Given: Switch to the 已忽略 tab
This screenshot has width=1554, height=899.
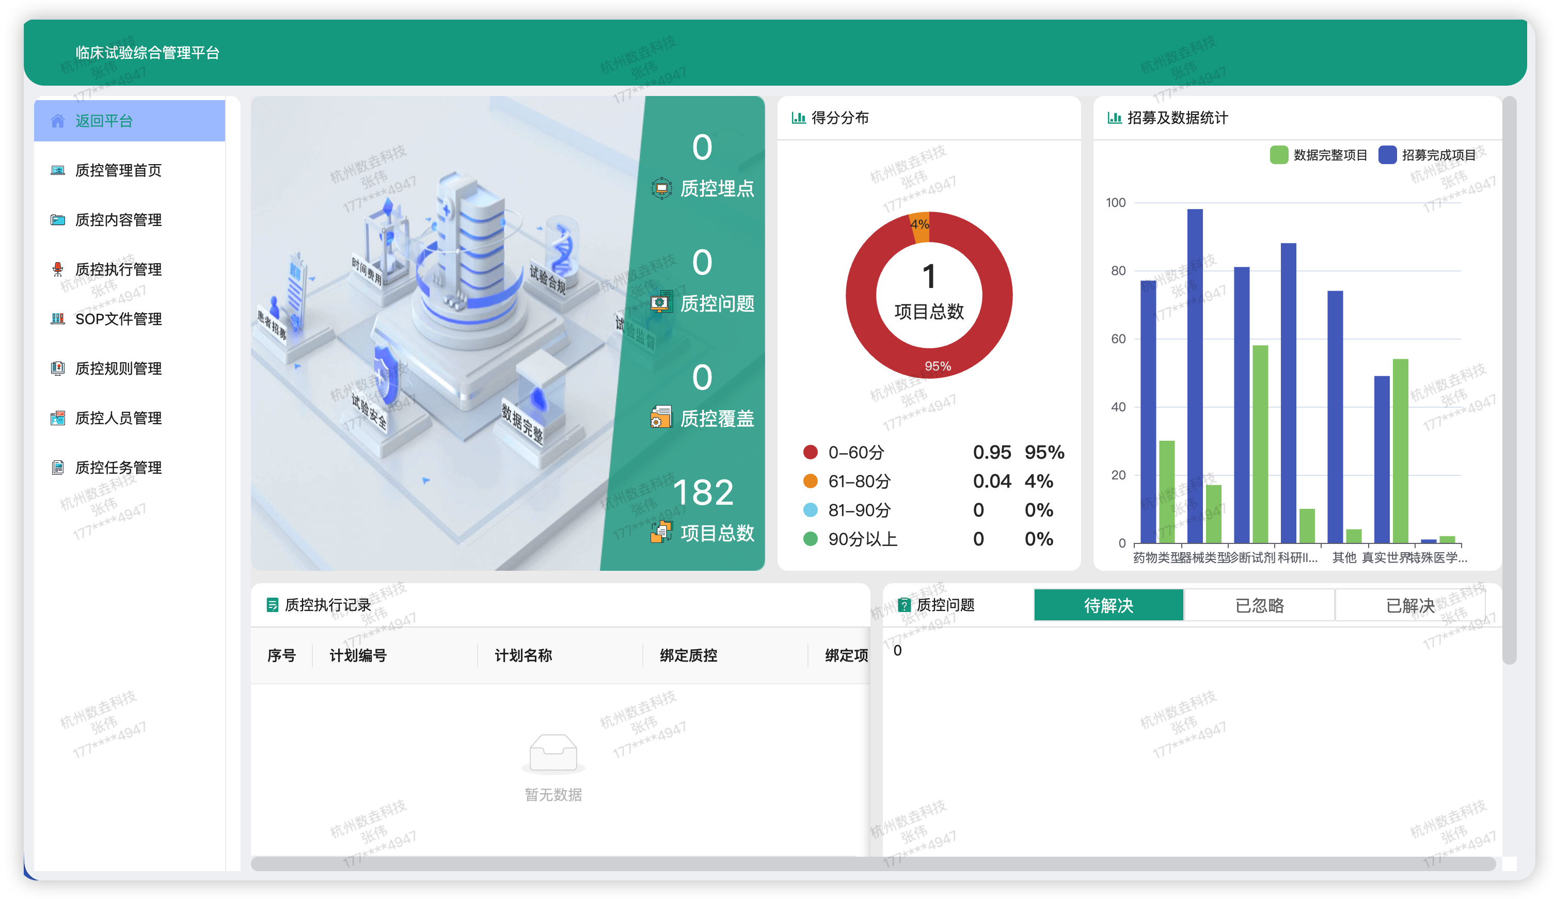Looking at the screenshot, I should [1259, 605].
